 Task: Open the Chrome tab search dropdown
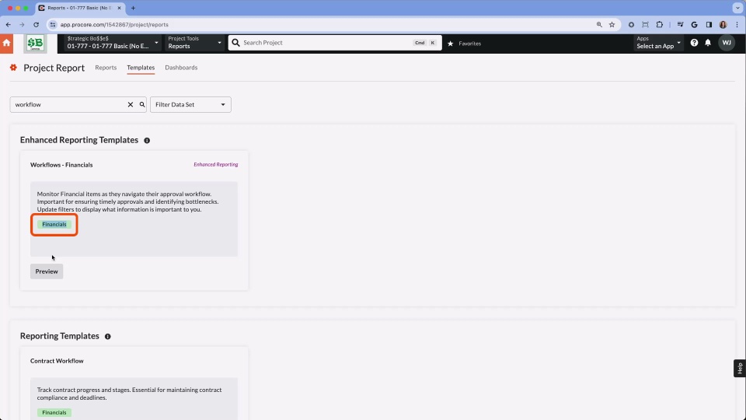click(x=737, y=8)
